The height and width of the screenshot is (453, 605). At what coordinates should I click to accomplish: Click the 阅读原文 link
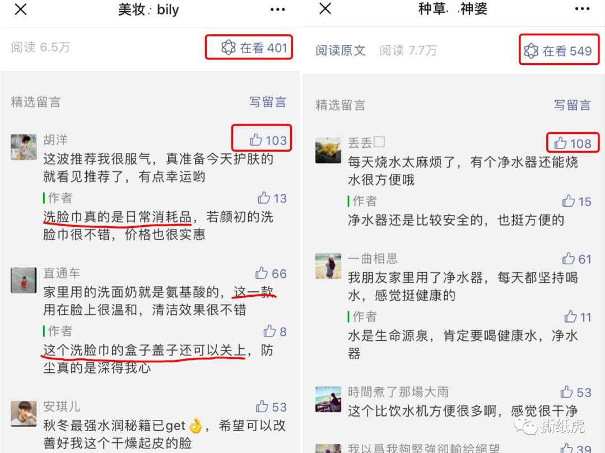pos(341,50)
